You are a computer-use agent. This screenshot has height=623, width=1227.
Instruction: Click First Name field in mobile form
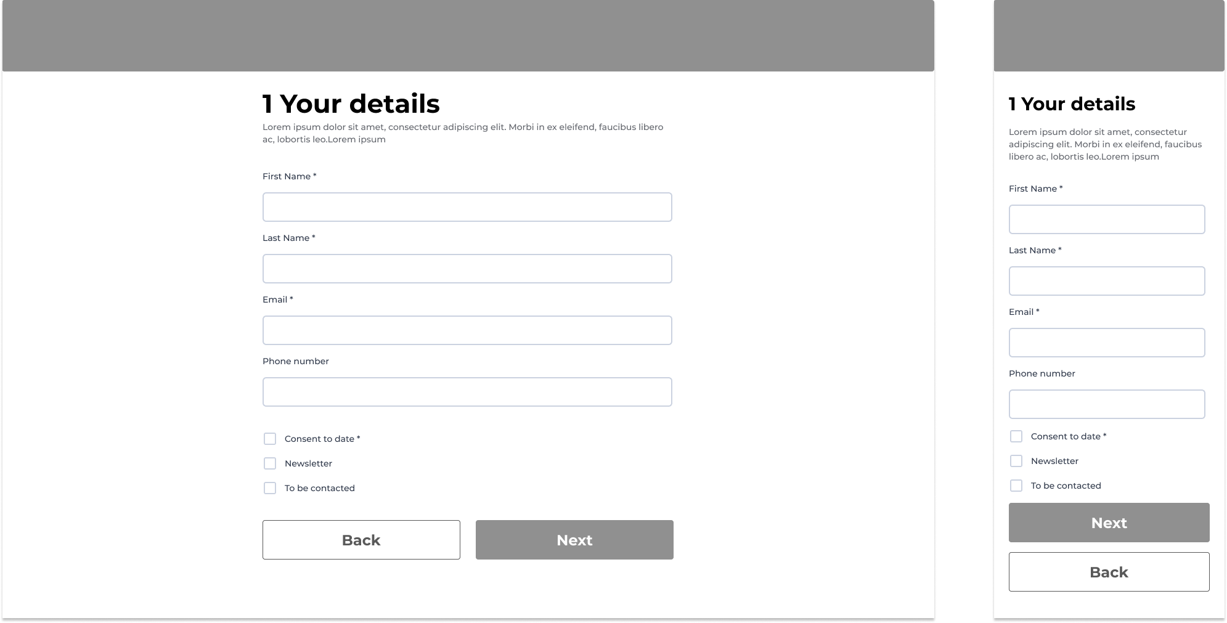pyautogui.click(x=1107, y=219)
